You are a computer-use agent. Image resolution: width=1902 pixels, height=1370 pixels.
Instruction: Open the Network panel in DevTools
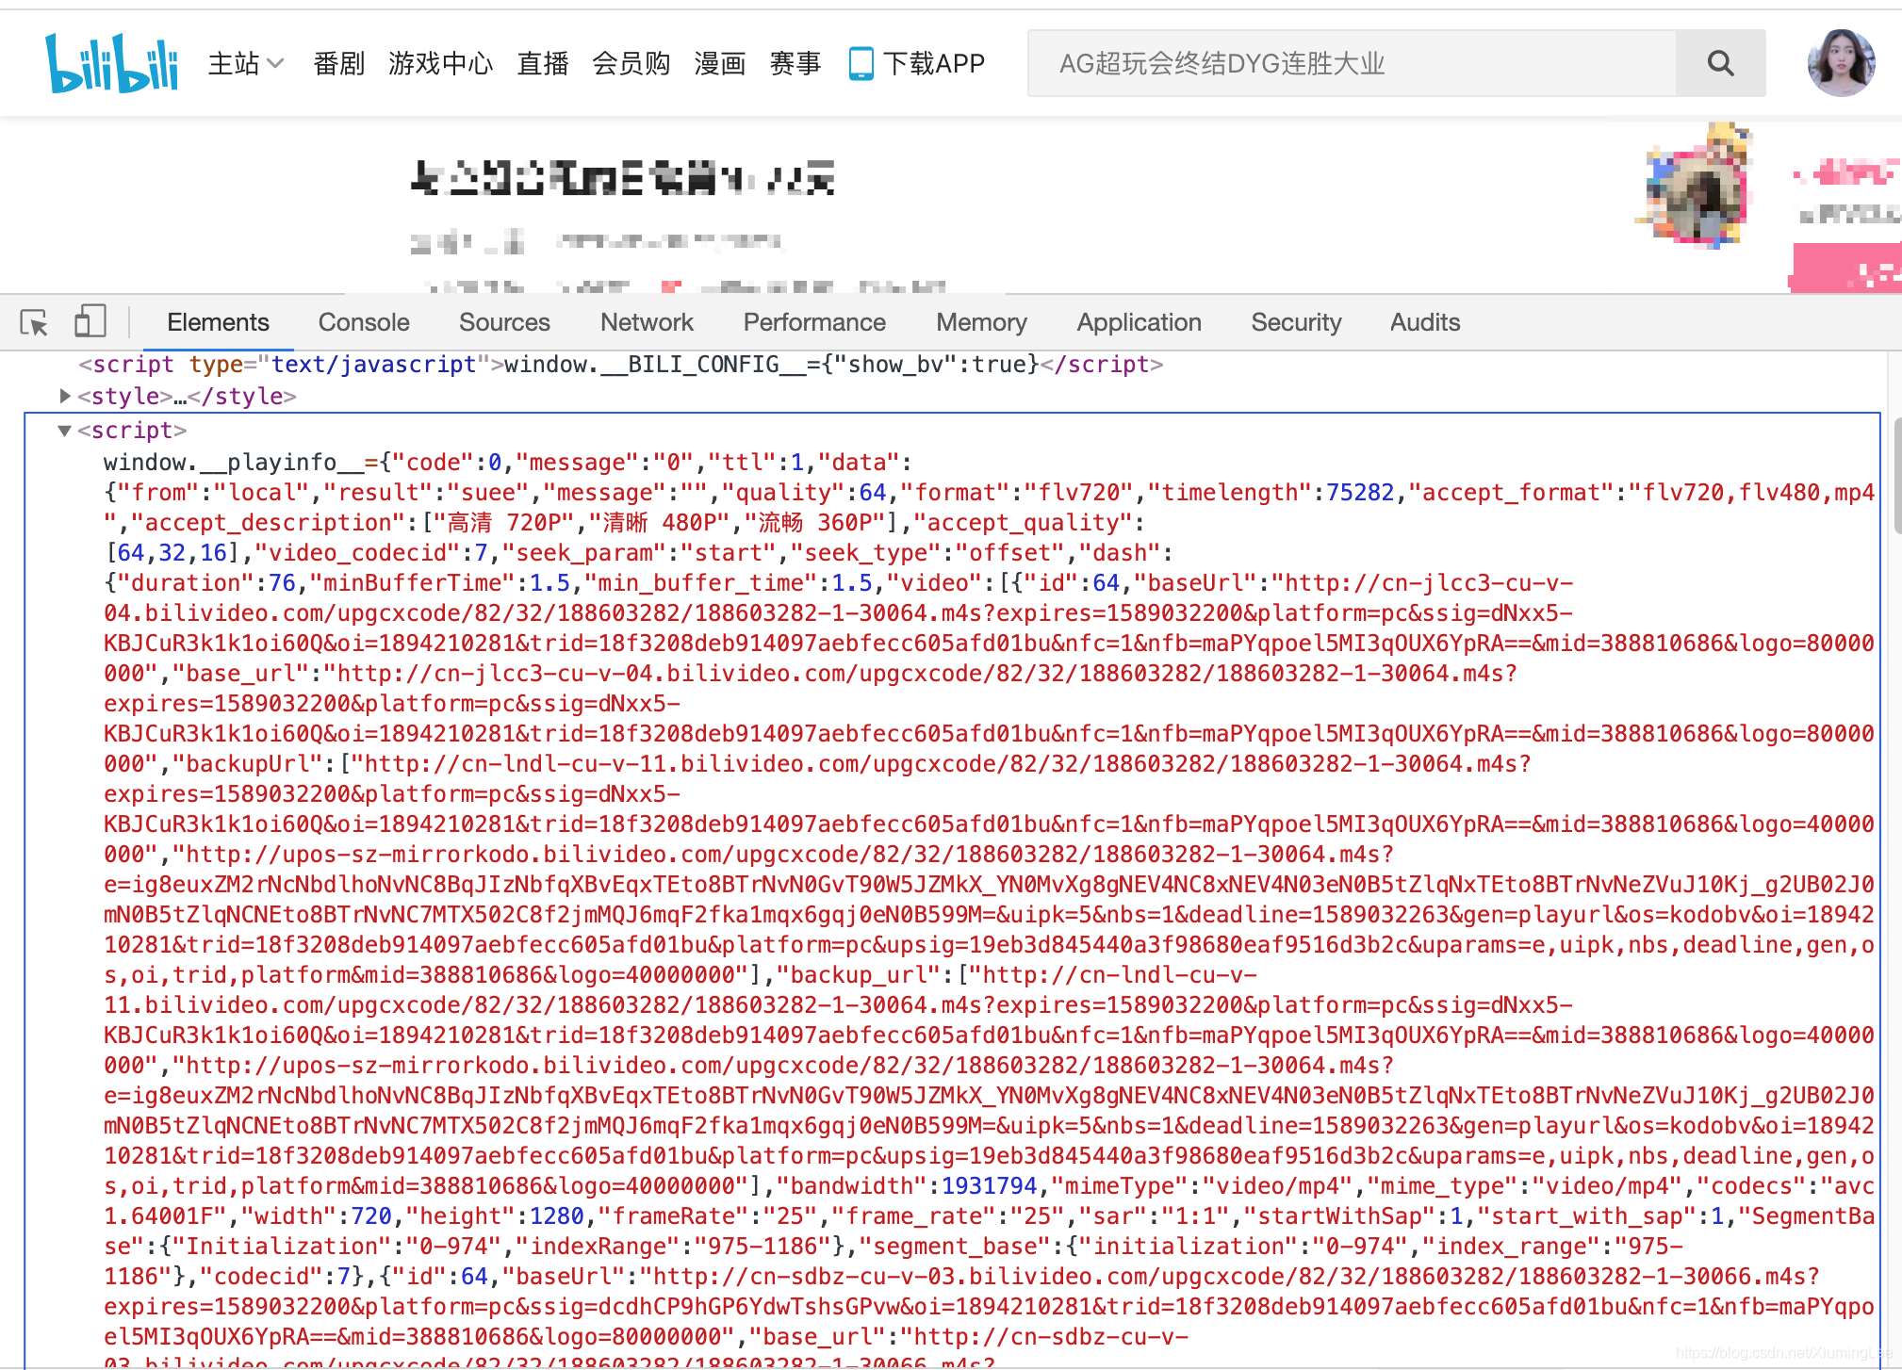pos(646,323)
